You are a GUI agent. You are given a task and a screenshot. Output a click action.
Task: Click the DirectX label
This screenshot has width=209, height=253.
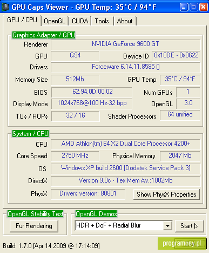[38, 181]
